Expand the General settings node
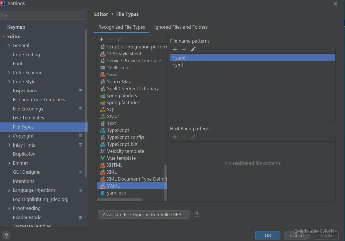The width and height of the screenshot is (345, 241). [9, 45]
